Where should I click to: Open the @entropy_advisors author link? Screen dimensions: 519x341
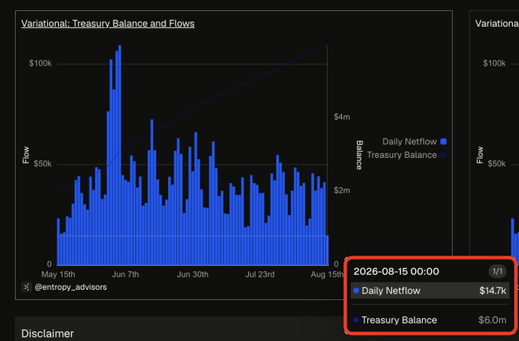(x=70, y=287)
